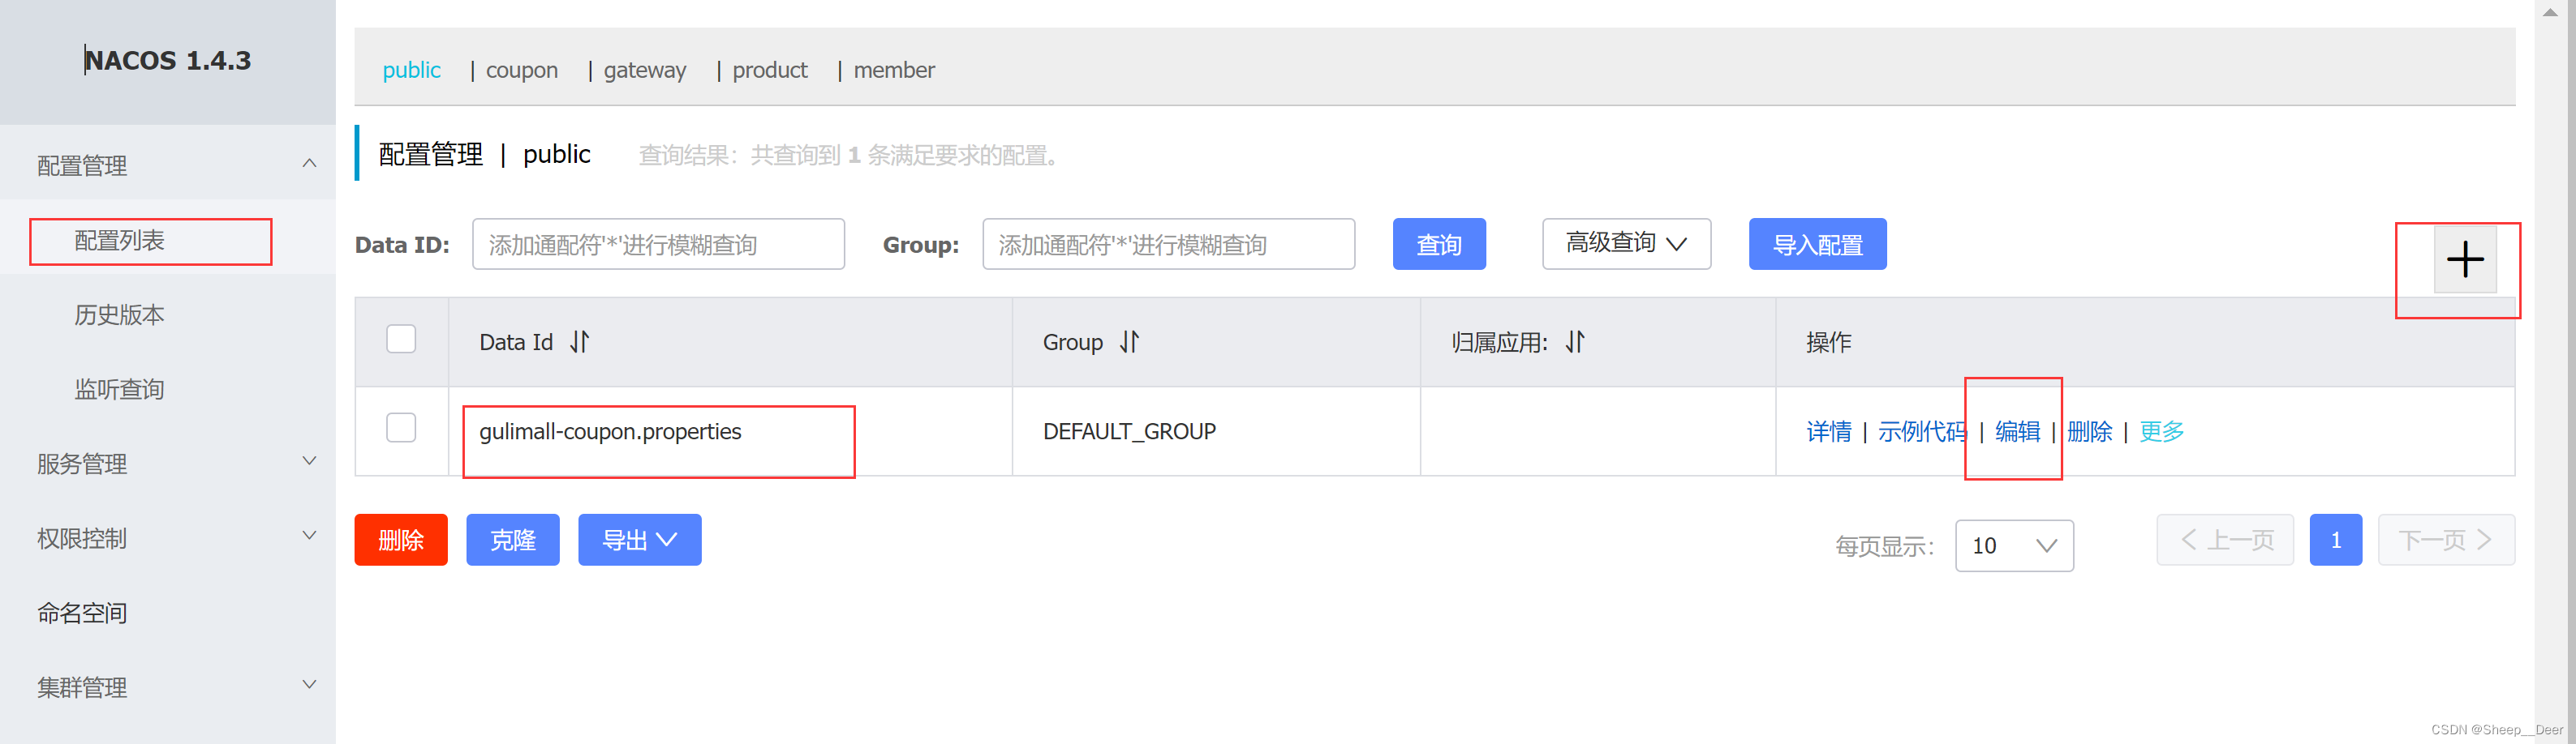Check the gulimall-coupon.properties row checkbox
The height and width of the screenshot is (744, 2576).
tap(401, 429)
